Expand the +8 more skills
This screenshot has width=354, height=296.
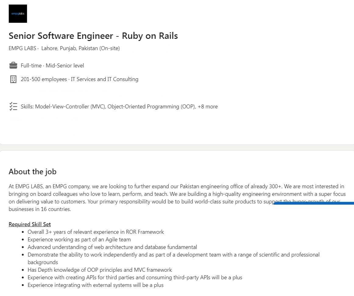click(208, 107)
